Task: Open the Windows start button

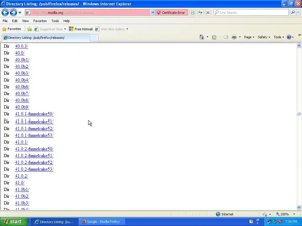Action: pos(14,222)
